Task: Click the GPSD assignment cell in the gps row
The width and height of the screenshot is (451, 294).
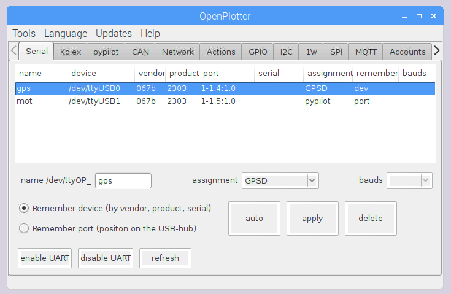Action: coord(316,88)
